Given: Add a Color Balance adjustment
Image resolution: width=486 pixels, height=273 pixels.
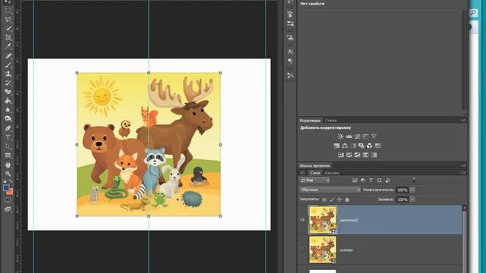Looking at the screenshot, I should [x=345, y=146].
